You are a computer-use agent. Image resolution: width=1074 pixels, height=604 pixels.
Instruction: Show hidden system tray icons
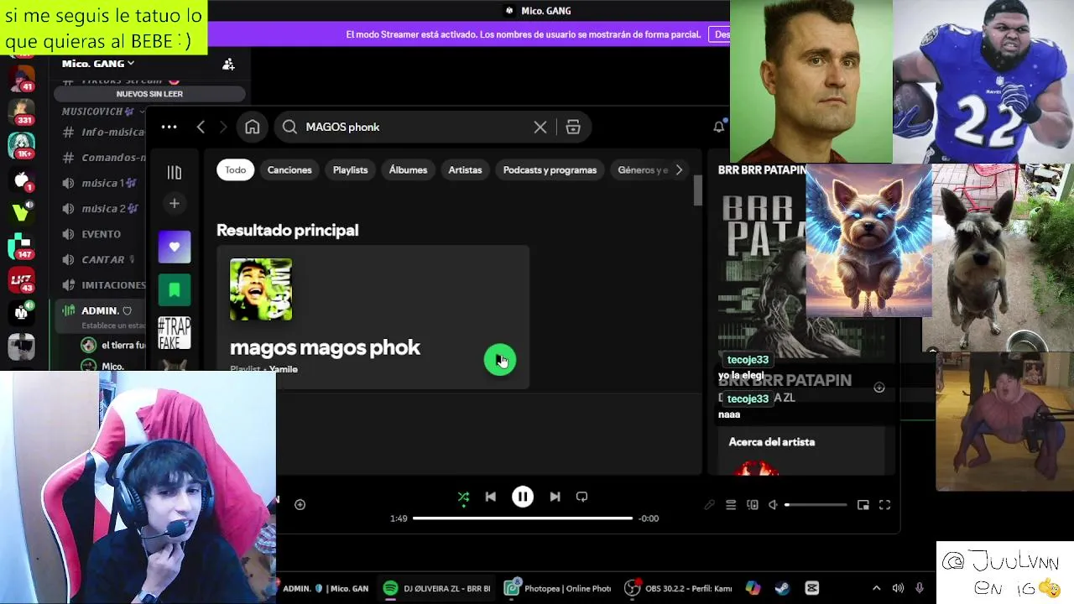click(876, 588)
